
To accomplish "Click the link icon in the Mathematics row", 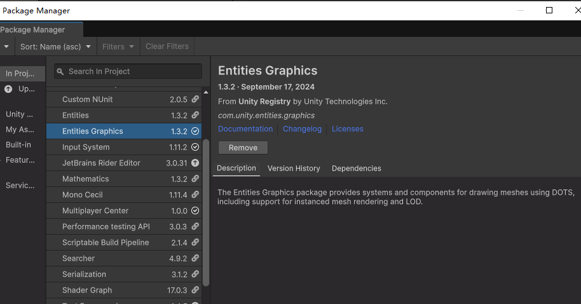I will point(195,179).
